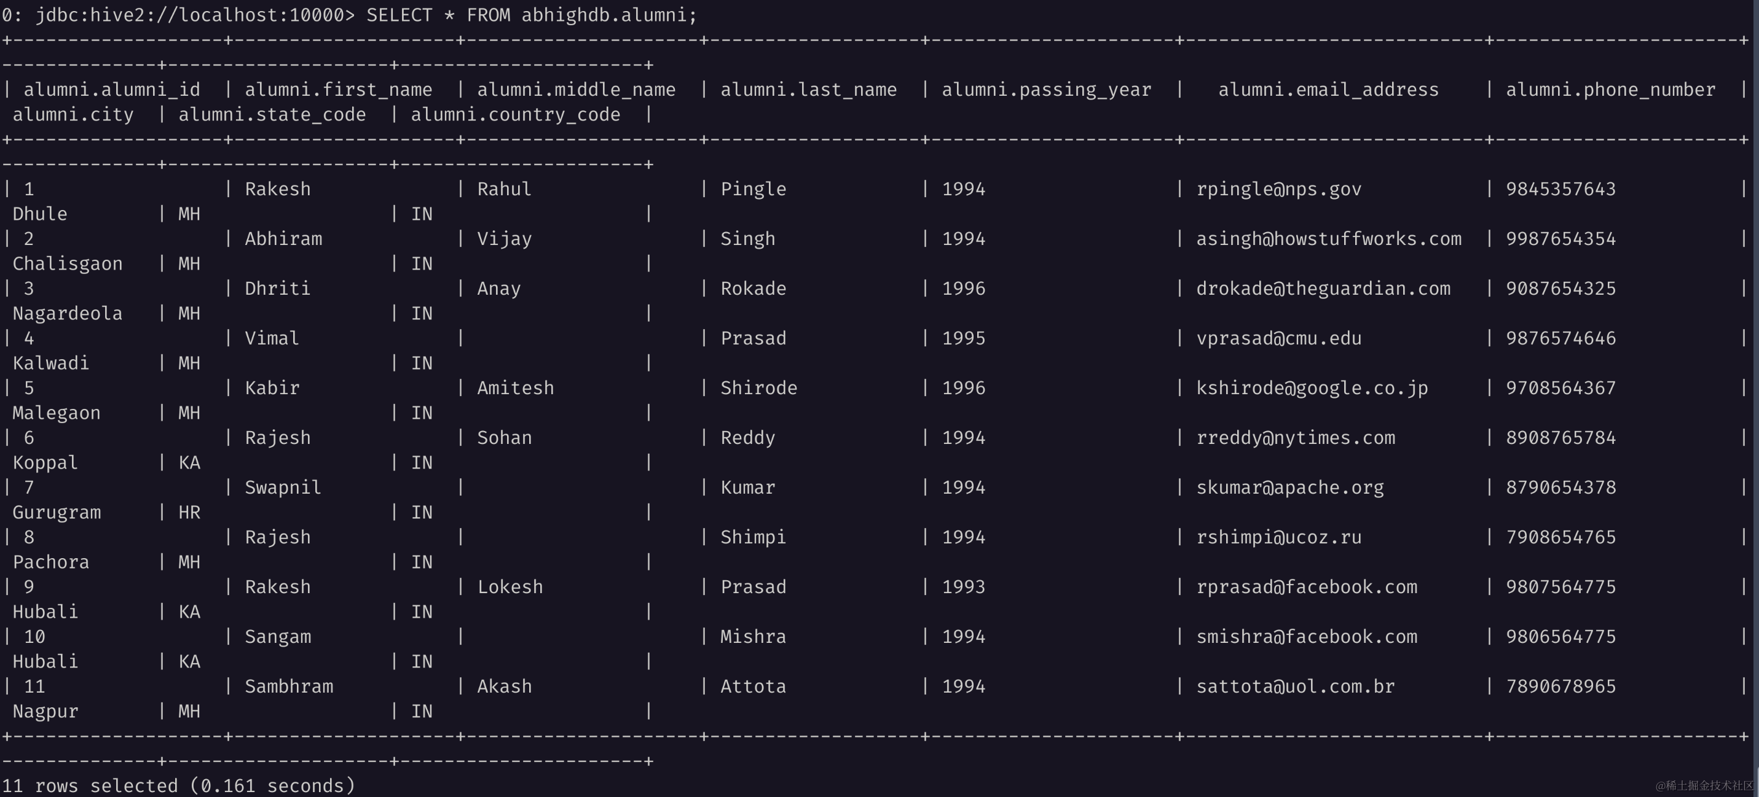This screenshot has width=1759, height=797.
Task: Click email rpingle@nps.gov
Action: click(1278, 189)
